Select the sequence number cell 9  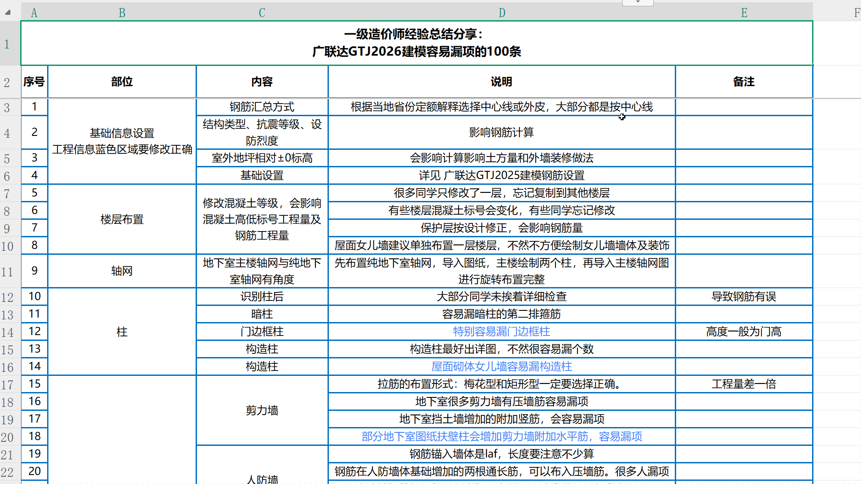pyautogui.click(x=34, y=271)
